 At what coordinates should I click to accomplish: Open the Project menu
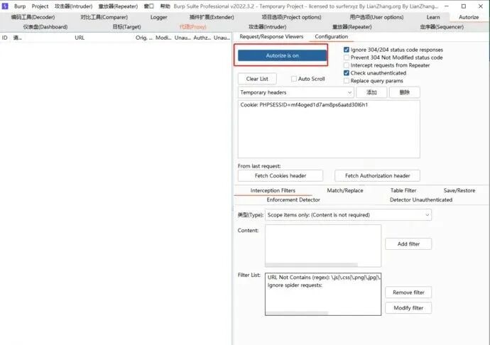(x=40, y=6)
